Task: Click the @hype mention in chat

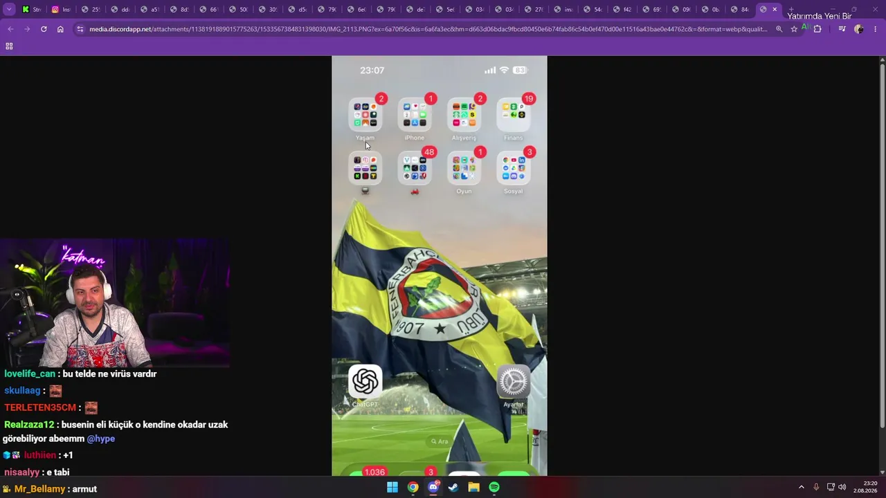Action: 101,439
